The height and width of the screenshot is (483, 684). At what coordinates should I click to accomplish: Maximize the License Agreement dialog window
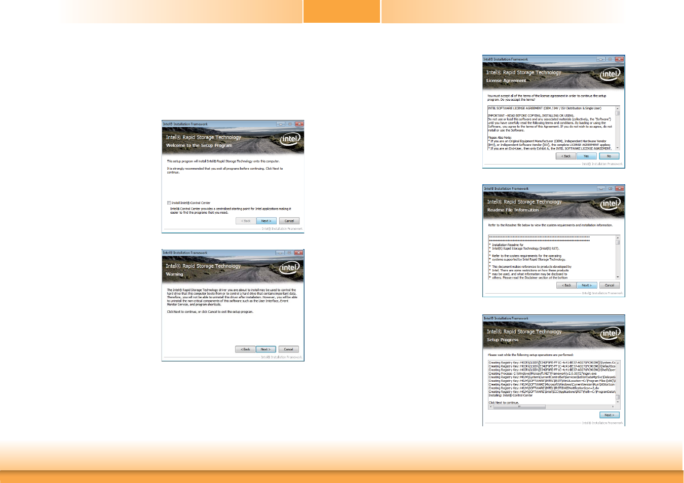(610, 59)
